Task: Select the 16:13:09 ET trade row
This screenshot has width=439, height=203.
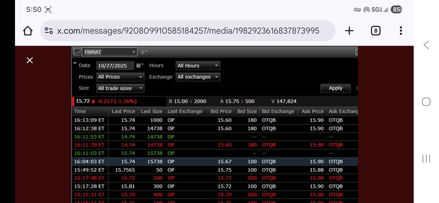Action: 215,120
